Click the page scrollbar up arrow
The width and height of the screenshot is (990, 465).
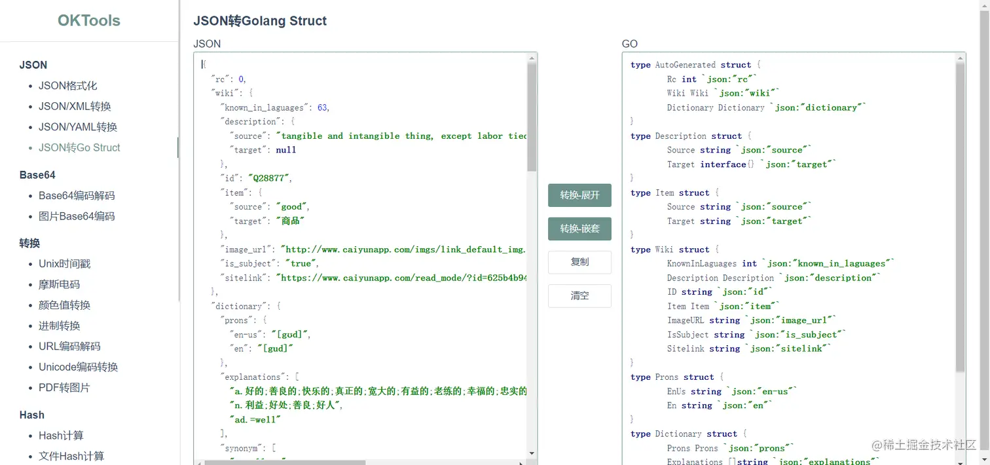(x=984, y=4)
